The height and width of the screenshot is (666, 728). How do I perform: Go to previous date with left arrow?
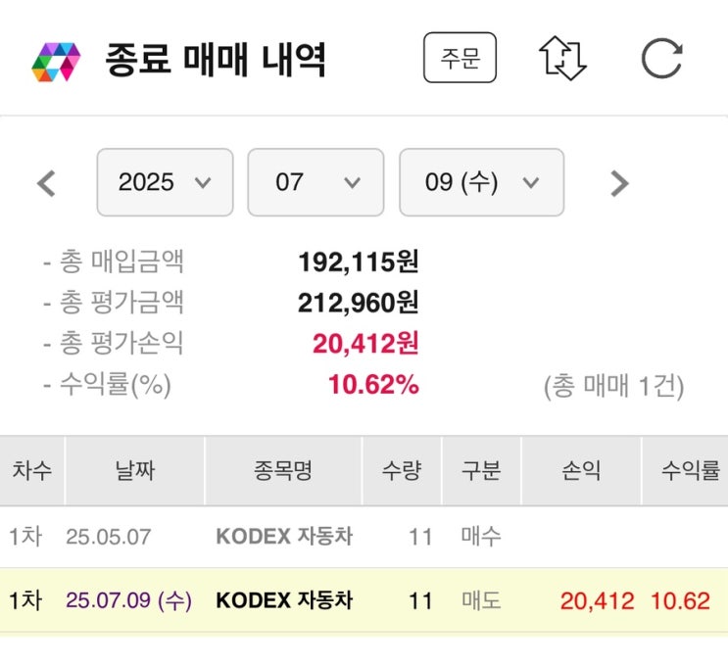click(x=46, y=183)
